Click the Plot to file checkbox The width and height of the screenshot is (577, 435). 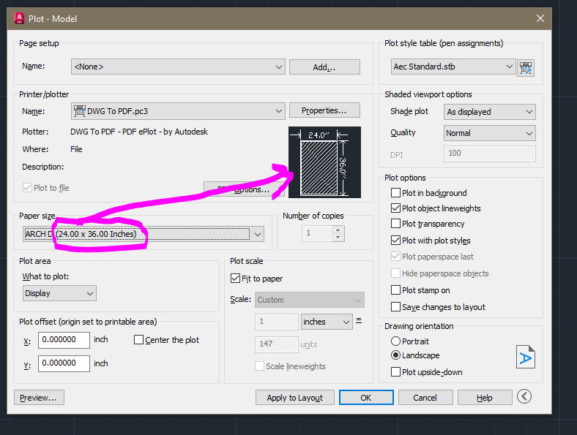pos(28,188)
